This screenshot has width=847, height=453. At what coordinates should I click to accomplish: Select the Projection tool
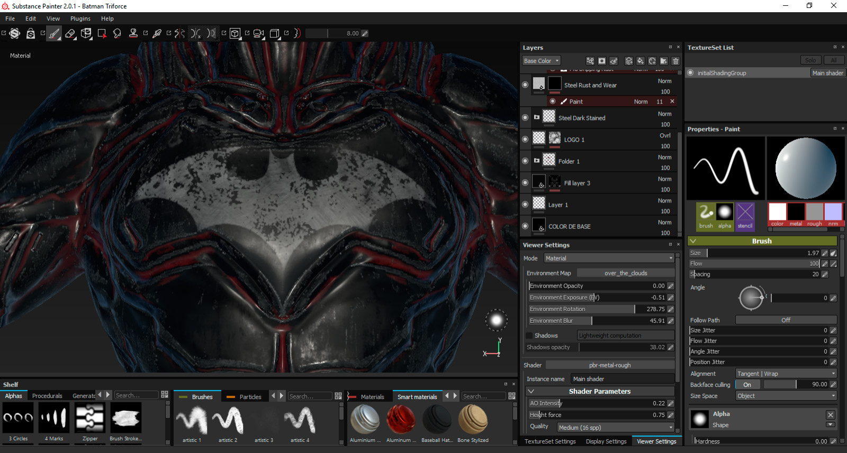[x=86, y=33]
